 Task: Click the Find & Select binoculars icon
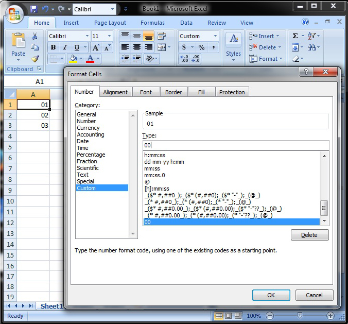pos(312,47)
